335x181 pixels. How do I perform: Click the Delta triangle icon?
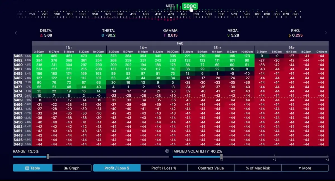(41, 35)
